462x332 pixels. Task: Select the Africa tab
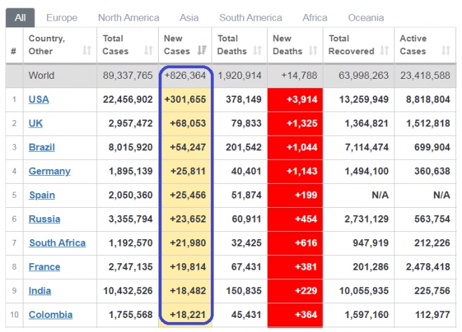click(x=315, y=17)
